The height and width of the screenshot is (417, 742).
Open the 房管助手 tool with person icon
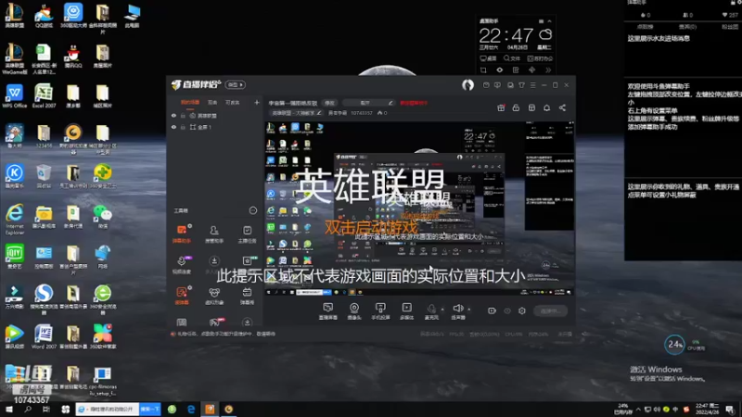[x=214, y=234]
